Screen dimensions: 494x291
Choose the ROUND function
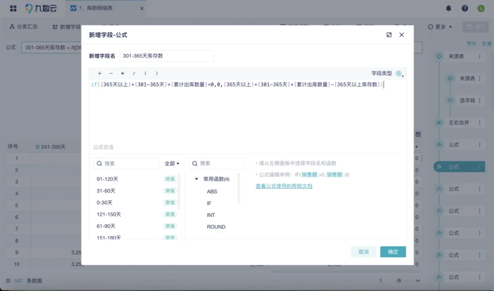coord(216,227)
